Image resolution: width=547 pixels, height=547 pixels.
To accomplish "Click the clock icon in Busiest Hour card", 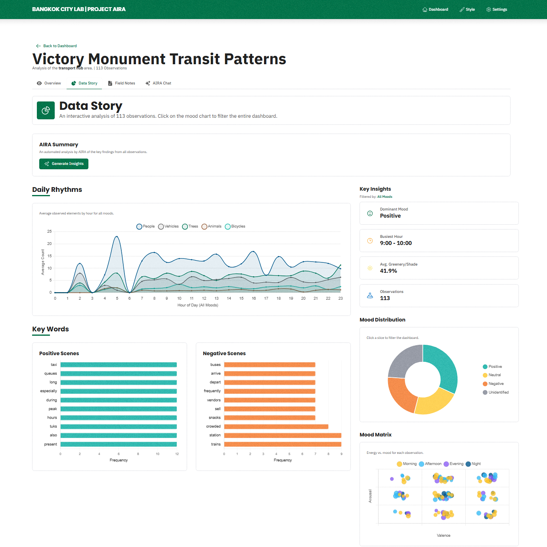I will pyautogui.click(x=370, y=241).
